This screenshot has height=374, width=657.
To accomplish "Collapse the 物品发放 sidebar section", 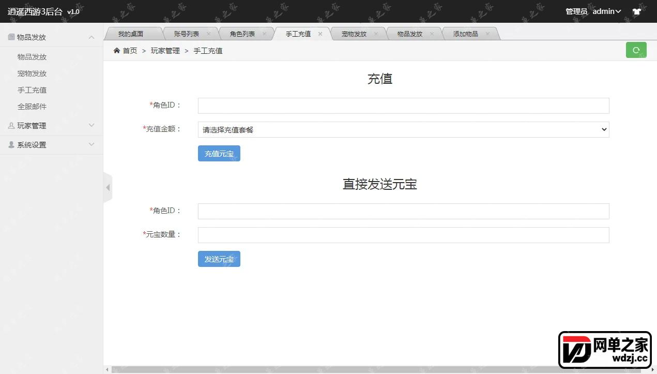I will [x=91, y=37].
